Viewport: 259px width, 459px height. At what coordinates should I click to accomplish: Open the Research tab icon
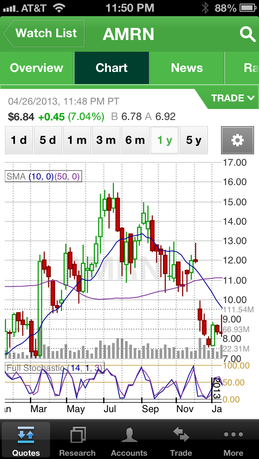(x=78, y=435)
